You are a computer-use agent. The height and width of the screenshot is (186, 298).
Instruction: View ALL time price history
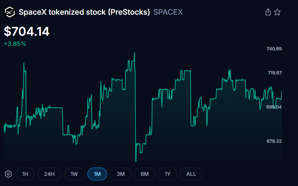pos(191,174)
